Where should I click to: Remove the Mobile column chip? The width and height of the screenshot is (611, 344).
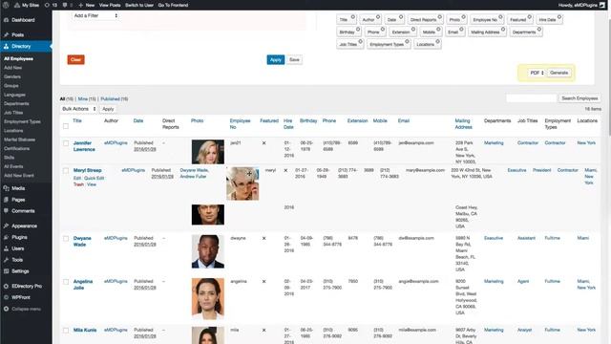[x=438, y=30]
